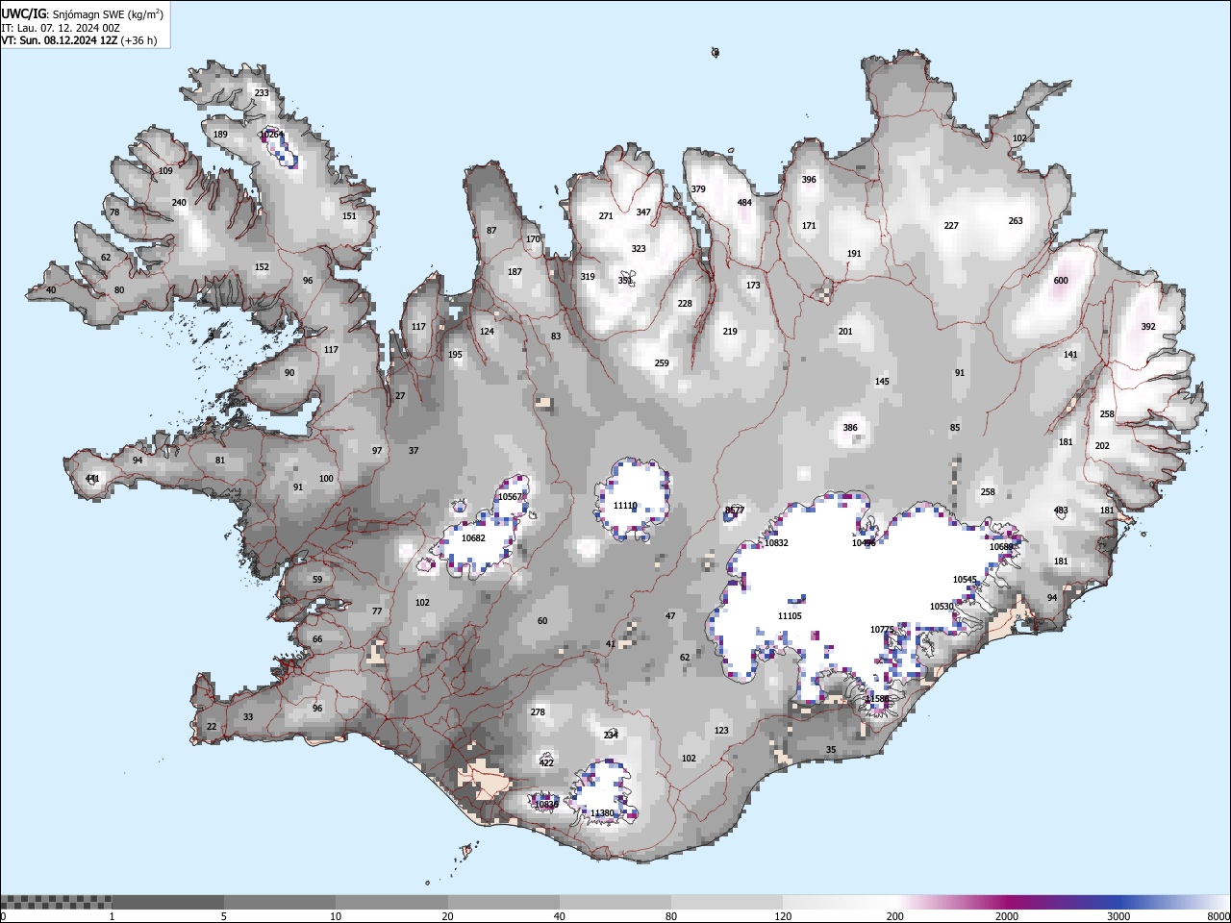The height and width of the screenshot is (923, 1231).
Task: Click the dark gray colorbar segment between 1 and 5
Action: pyautogui.click(x=167, y=902)
